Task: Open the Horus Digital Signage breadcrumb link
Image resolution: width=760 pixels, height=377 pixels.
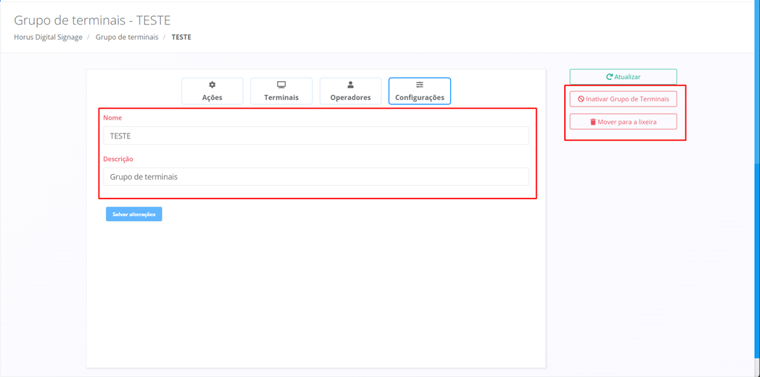Action: click(48, 37)
